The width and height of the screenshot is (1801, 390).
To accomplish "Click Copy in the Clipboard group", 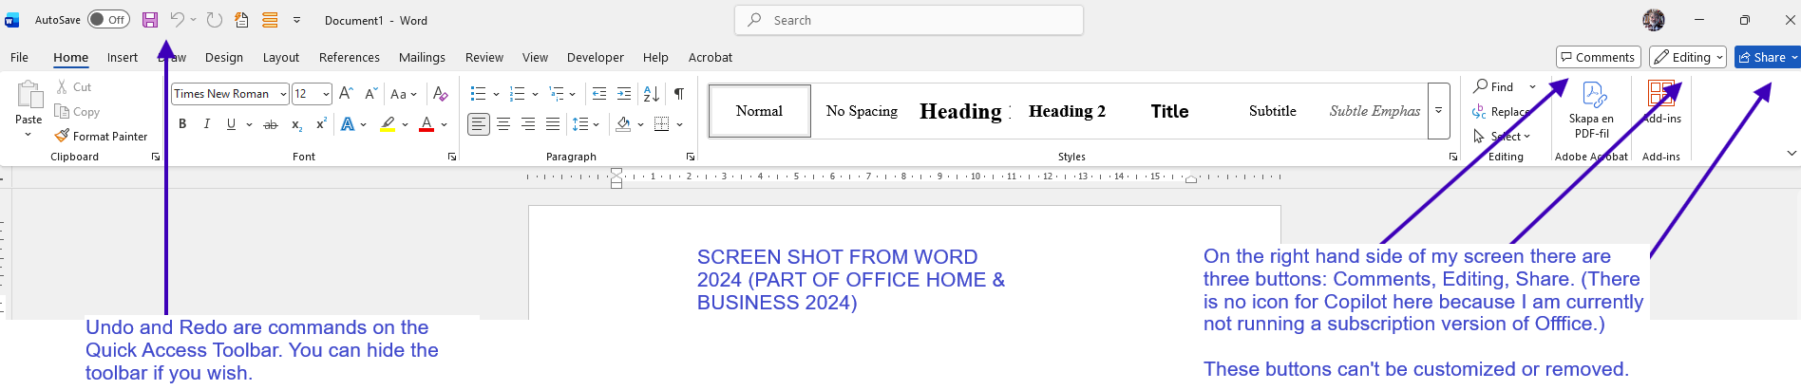I will click(x=77, y=112).
